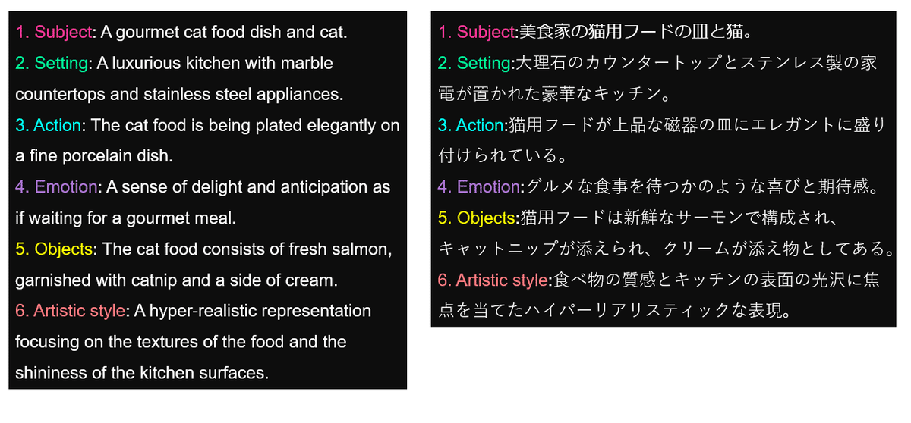
Task: Click the Japanese line starting "キャットニップが添えられ"
Action: [x=666, y=249]
